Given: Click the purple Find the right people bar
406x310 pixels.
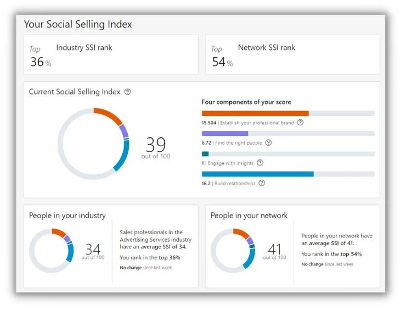Looking at the screenshot, I should point(225,134).
